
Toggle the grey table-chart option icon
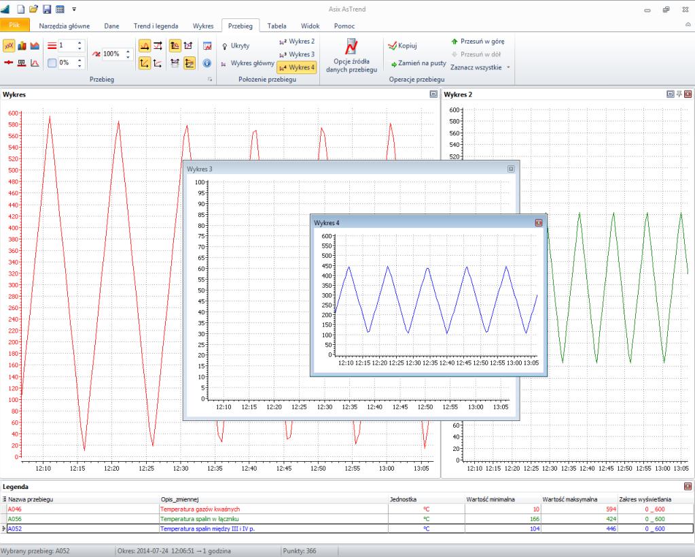pyautogui.click(x=175, y=63)
